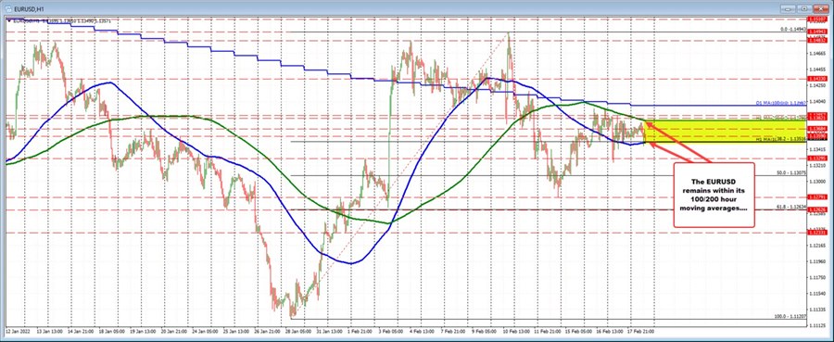
Task: Click the red price tag 1.13295
Action: click(x=816, y=158)
